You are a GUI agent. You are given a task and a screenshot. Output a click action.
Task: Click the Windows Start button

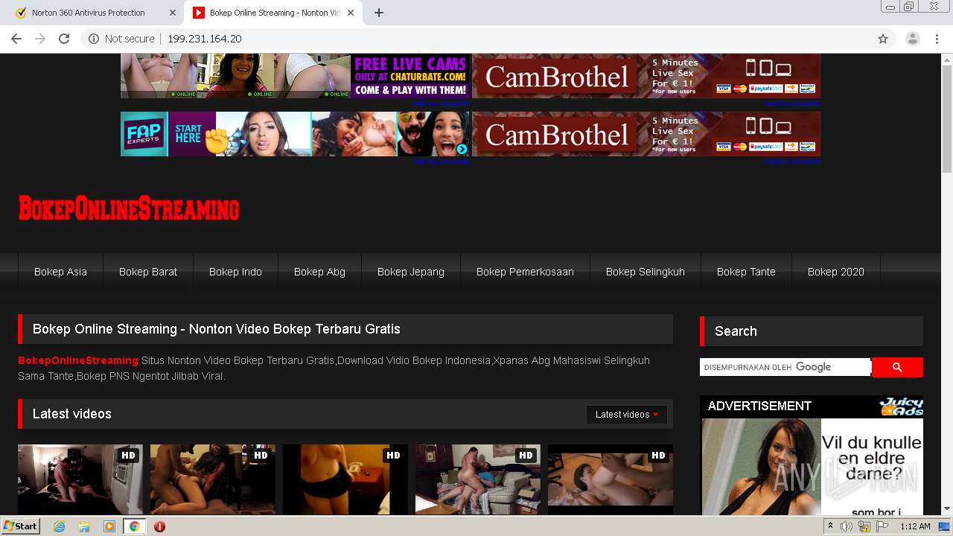(21, 526)
